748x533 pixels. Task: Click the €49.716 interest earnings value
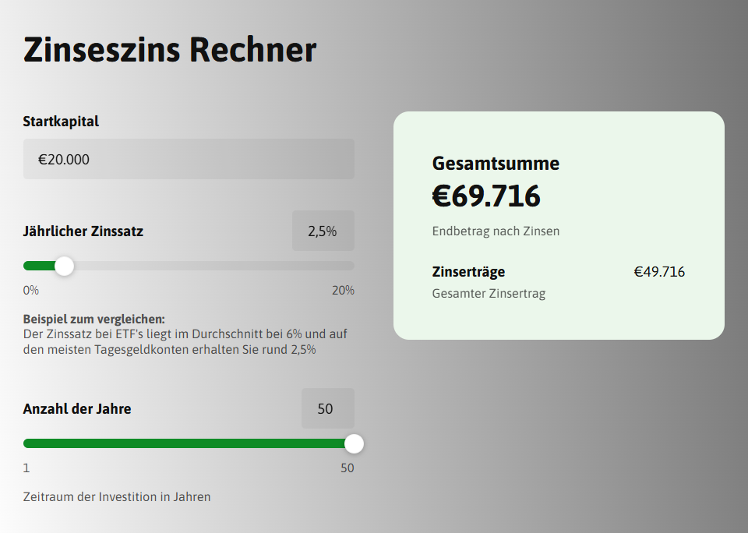tap(659, 272)
